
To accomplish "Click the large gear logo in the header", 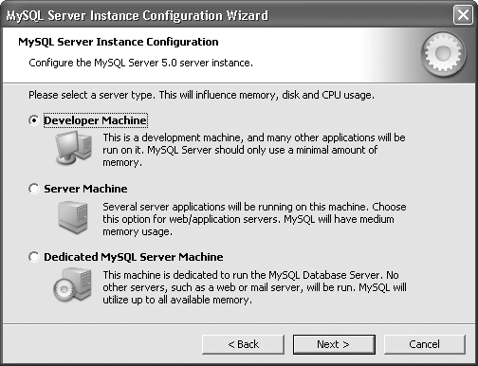I will pyautogui.click(x=444, y=54).
